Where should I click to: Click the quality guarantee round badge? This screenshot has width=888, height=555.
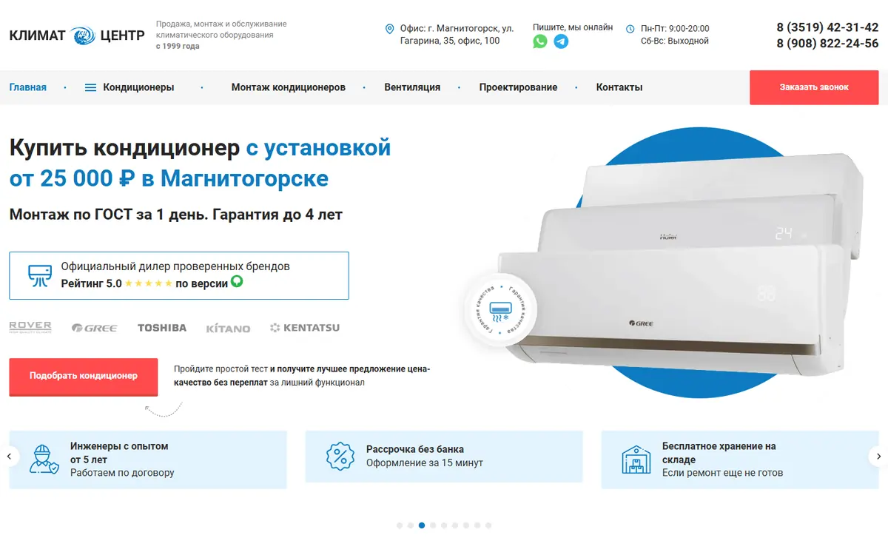point(501,309)
